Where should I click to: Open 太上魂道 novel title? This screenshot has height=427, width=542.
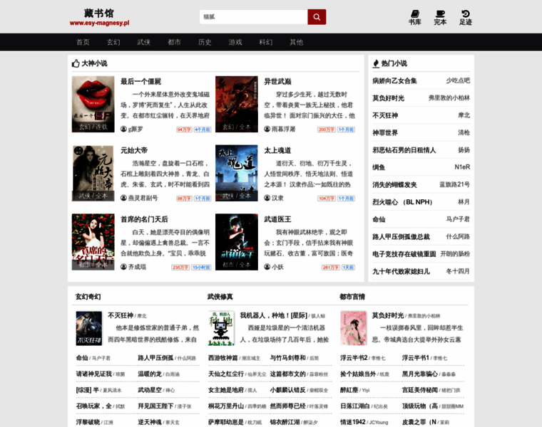point(277,150)
